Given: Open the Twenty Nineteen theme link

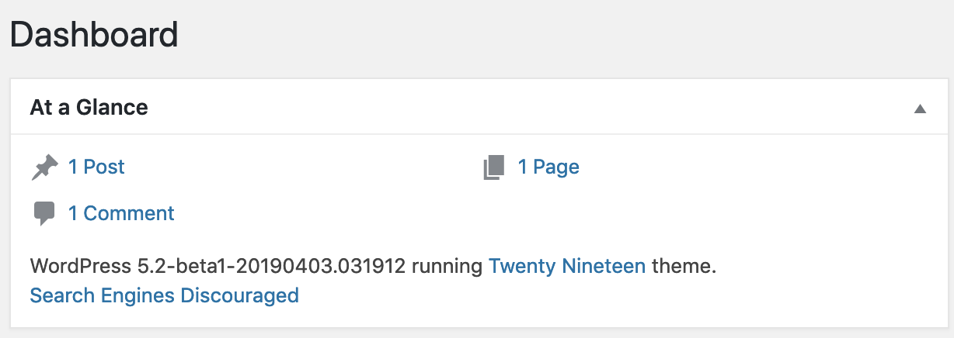Looking at the screenshot, I should (567, 267).
